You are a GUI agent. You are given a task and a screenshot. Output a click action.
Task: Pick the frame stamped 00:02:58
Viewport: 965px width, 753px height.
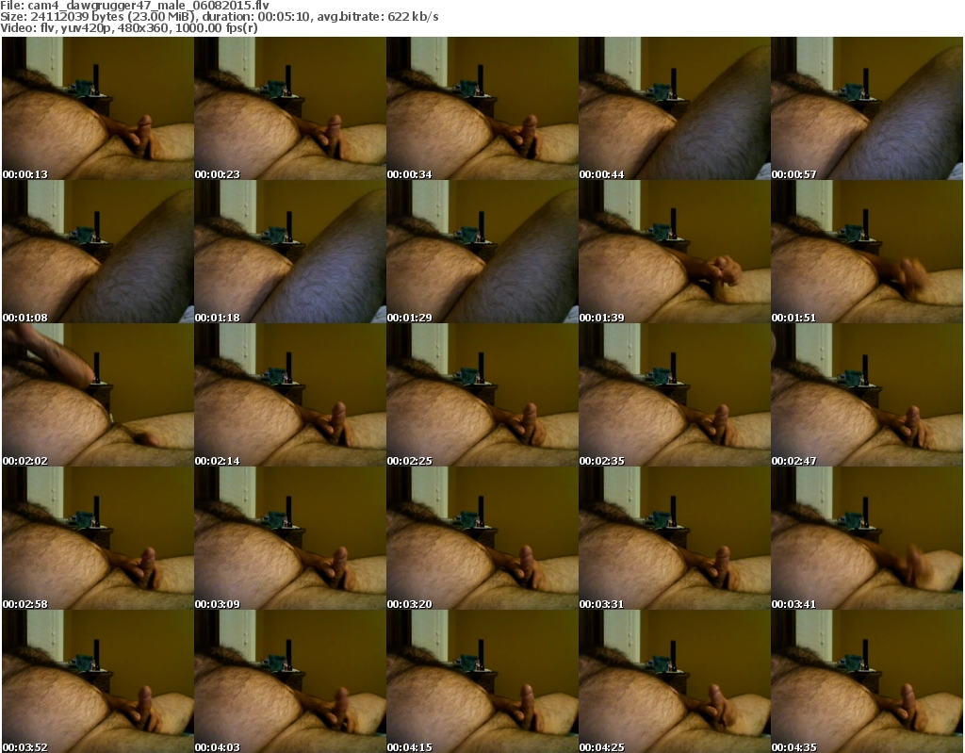click(x=98, y=538)
